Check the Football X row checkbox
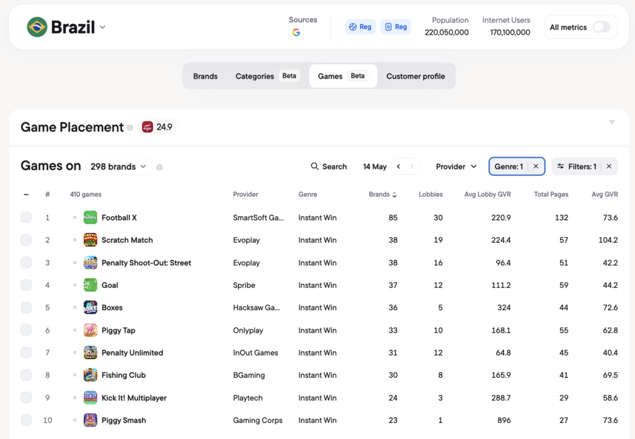 click(x=26, y=217)
